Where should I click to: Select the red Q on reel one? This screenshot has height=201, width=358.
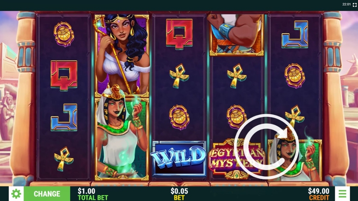(64, 75)
